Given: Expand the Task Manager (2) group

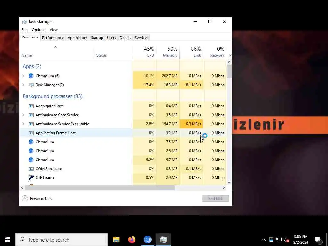Looking at the screenshot, I should 23,85.
